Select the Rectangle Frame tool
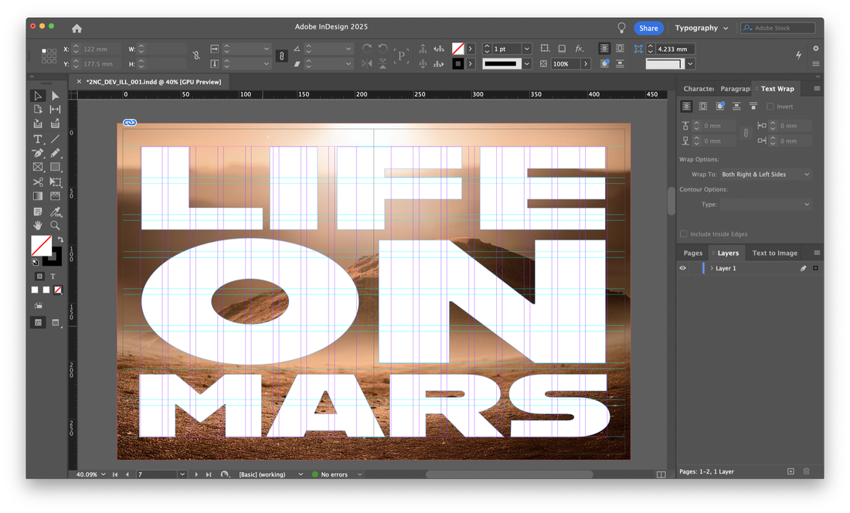This screenshot has width=850, height=513. click(x=38, y=168)
